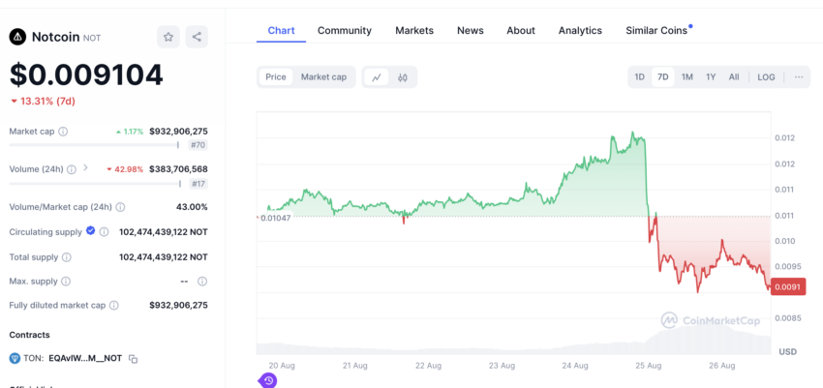Click volume rank #17 badge

(198, 184)
